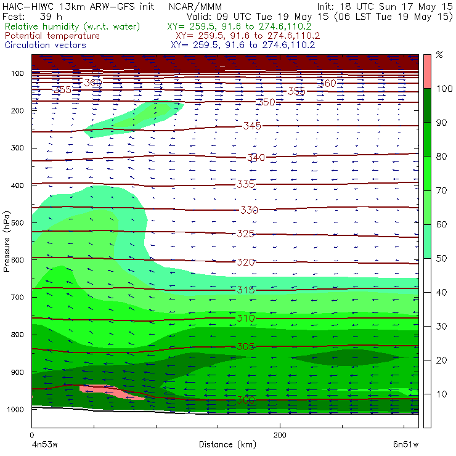456x456 pixels.
Task: Click the 40 colorbar value label
Action: (x=441, y=293)
